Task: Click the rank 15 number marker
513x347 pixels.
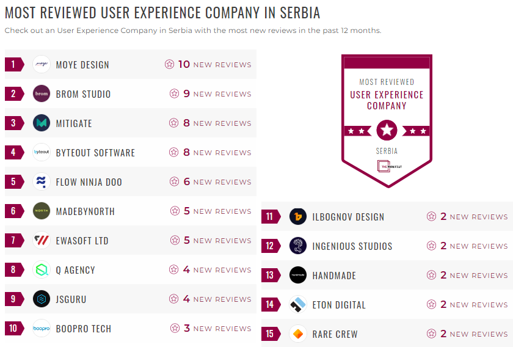Action: click(x=270, y=334)
